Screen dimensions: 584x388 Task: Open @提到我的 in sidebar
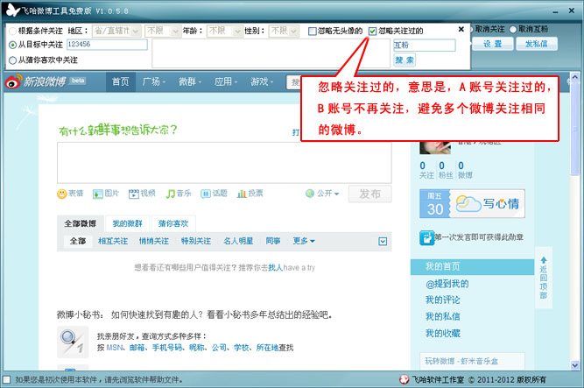[447, 284]
